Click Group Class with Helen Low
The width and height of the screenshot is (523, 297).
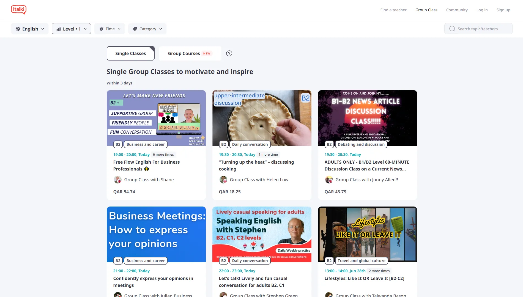pyautogui.click(x=259, y=180)
